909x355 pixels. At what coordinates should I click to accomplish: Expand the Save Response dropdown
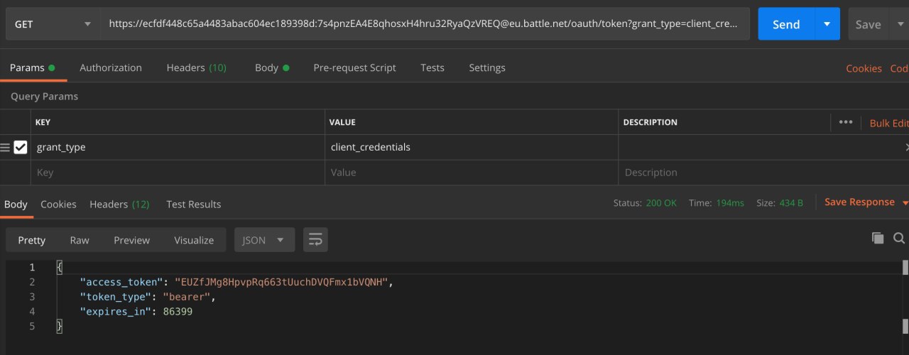pyautogui.click(x=905, y=203)
